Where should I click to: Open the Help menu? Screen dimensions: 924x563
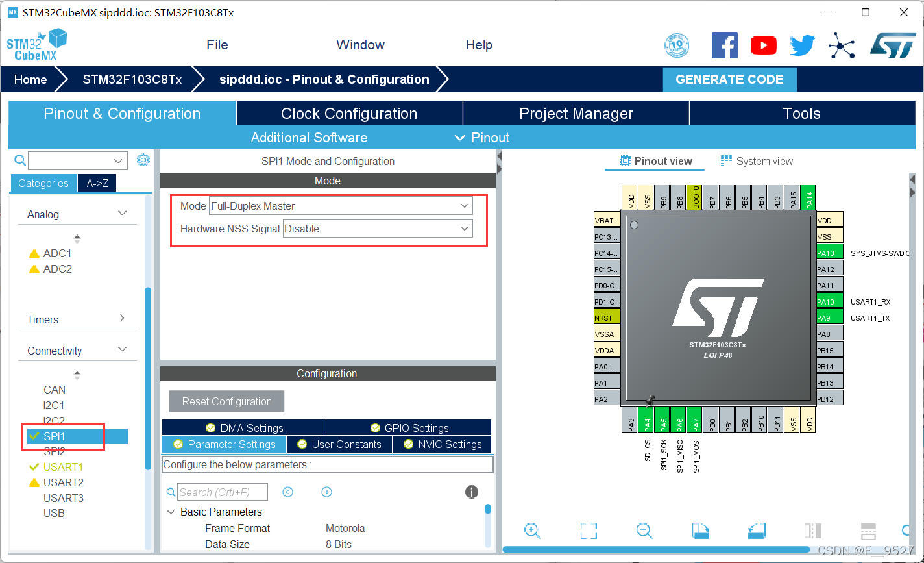coord(479,45)
